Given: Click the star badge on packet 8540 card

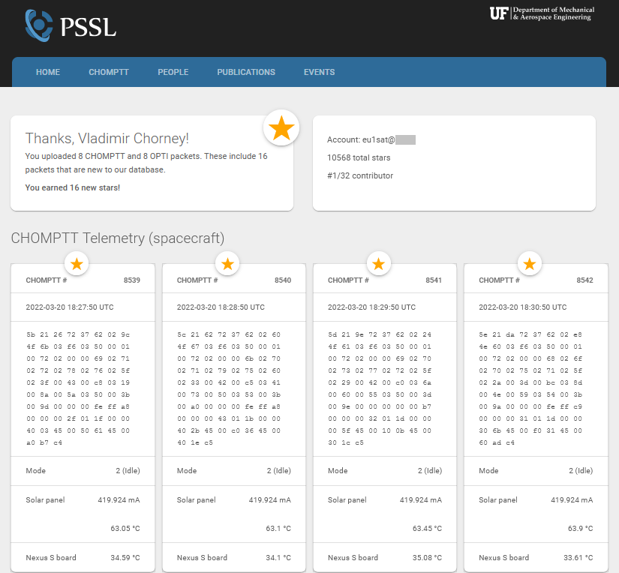Looking at the screenshot, I should [227, 263].
